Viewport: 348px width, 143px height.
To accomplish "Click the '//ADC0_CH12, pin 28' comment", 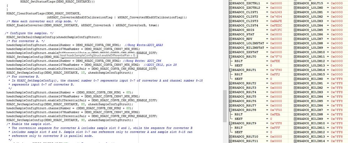I will 160,65.
